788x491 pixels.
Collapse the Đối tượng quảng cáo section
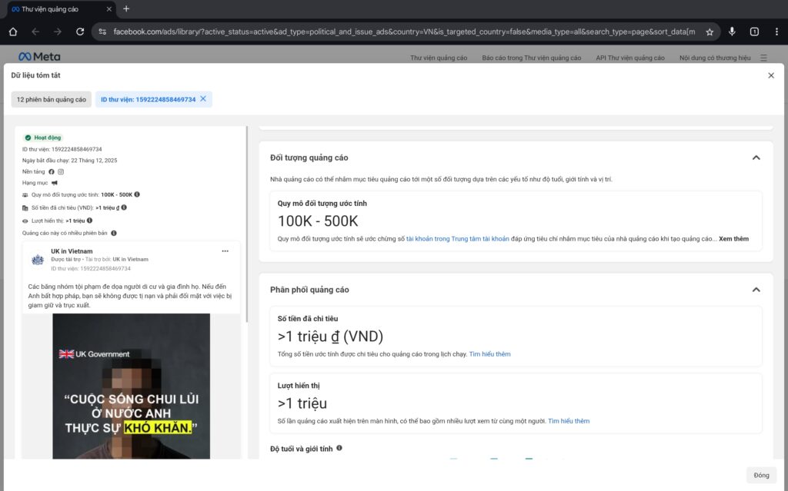click(756, 158)
